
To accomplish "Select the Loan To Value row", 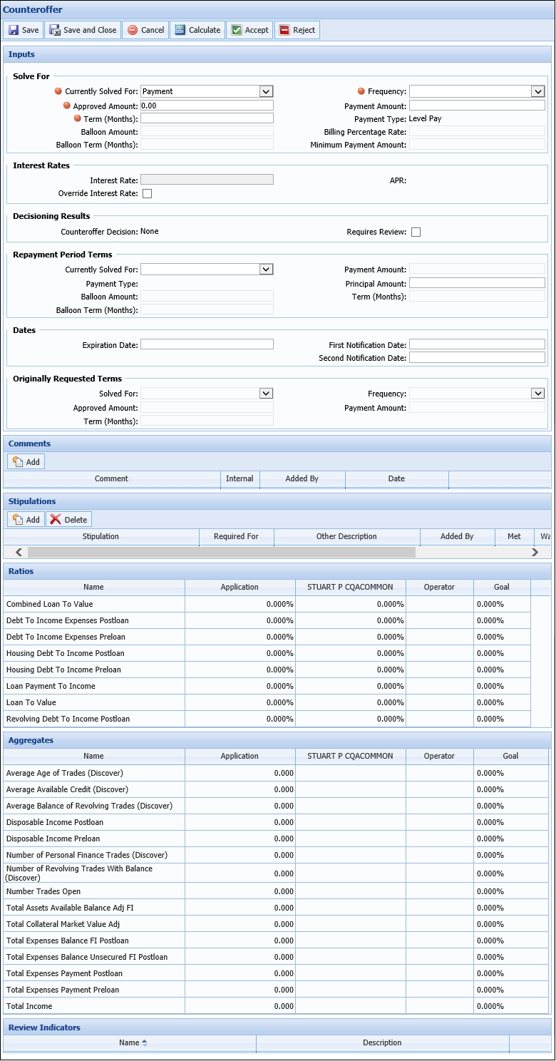I will [x=267, y=702].
